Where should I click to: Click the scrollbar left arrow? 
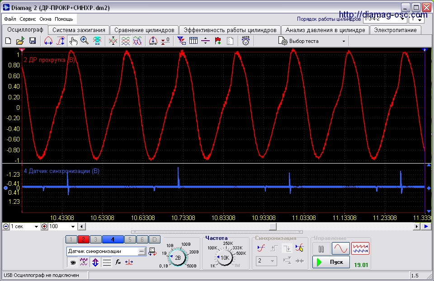coord(81,226)
